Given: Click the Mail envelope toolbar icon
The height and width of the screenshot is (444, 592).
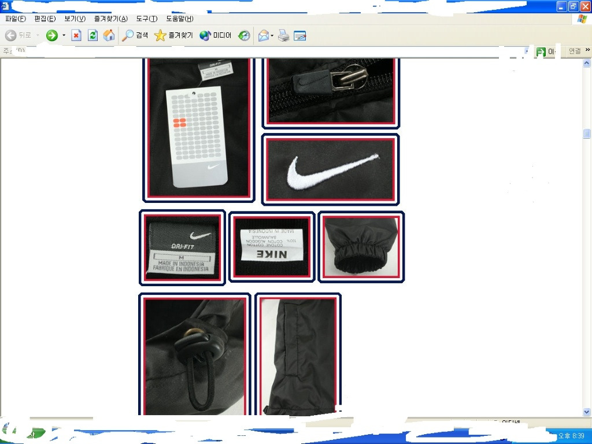Looking at the screenshot, I should 264,35.
